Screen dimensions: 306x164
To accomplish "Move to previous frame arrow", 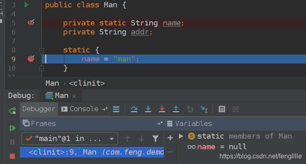I will point(128,139).
